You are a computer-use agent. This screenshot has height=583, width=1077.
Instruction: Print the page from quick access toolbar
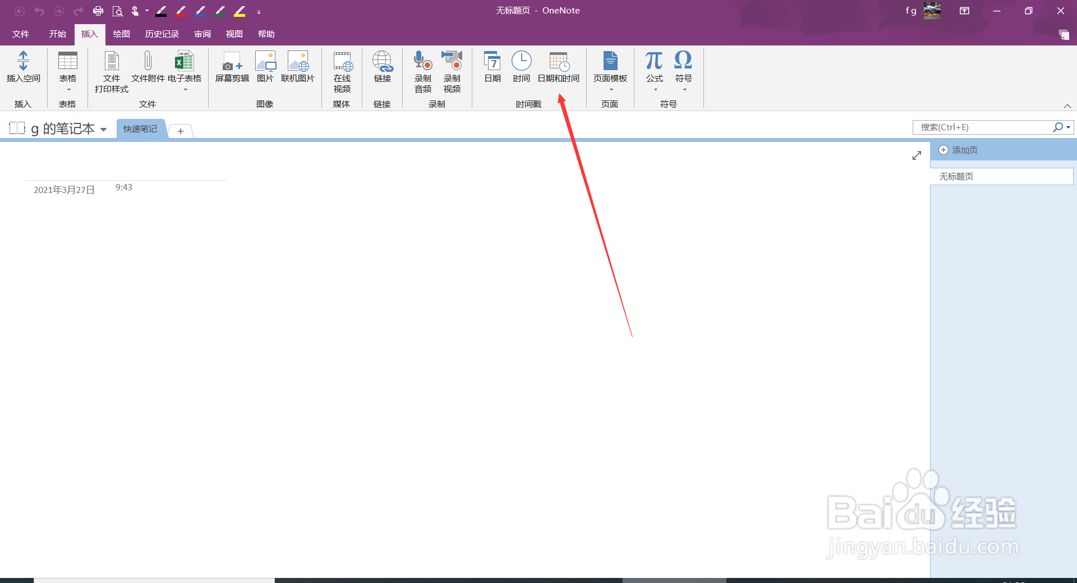click(x=98, y=11)
